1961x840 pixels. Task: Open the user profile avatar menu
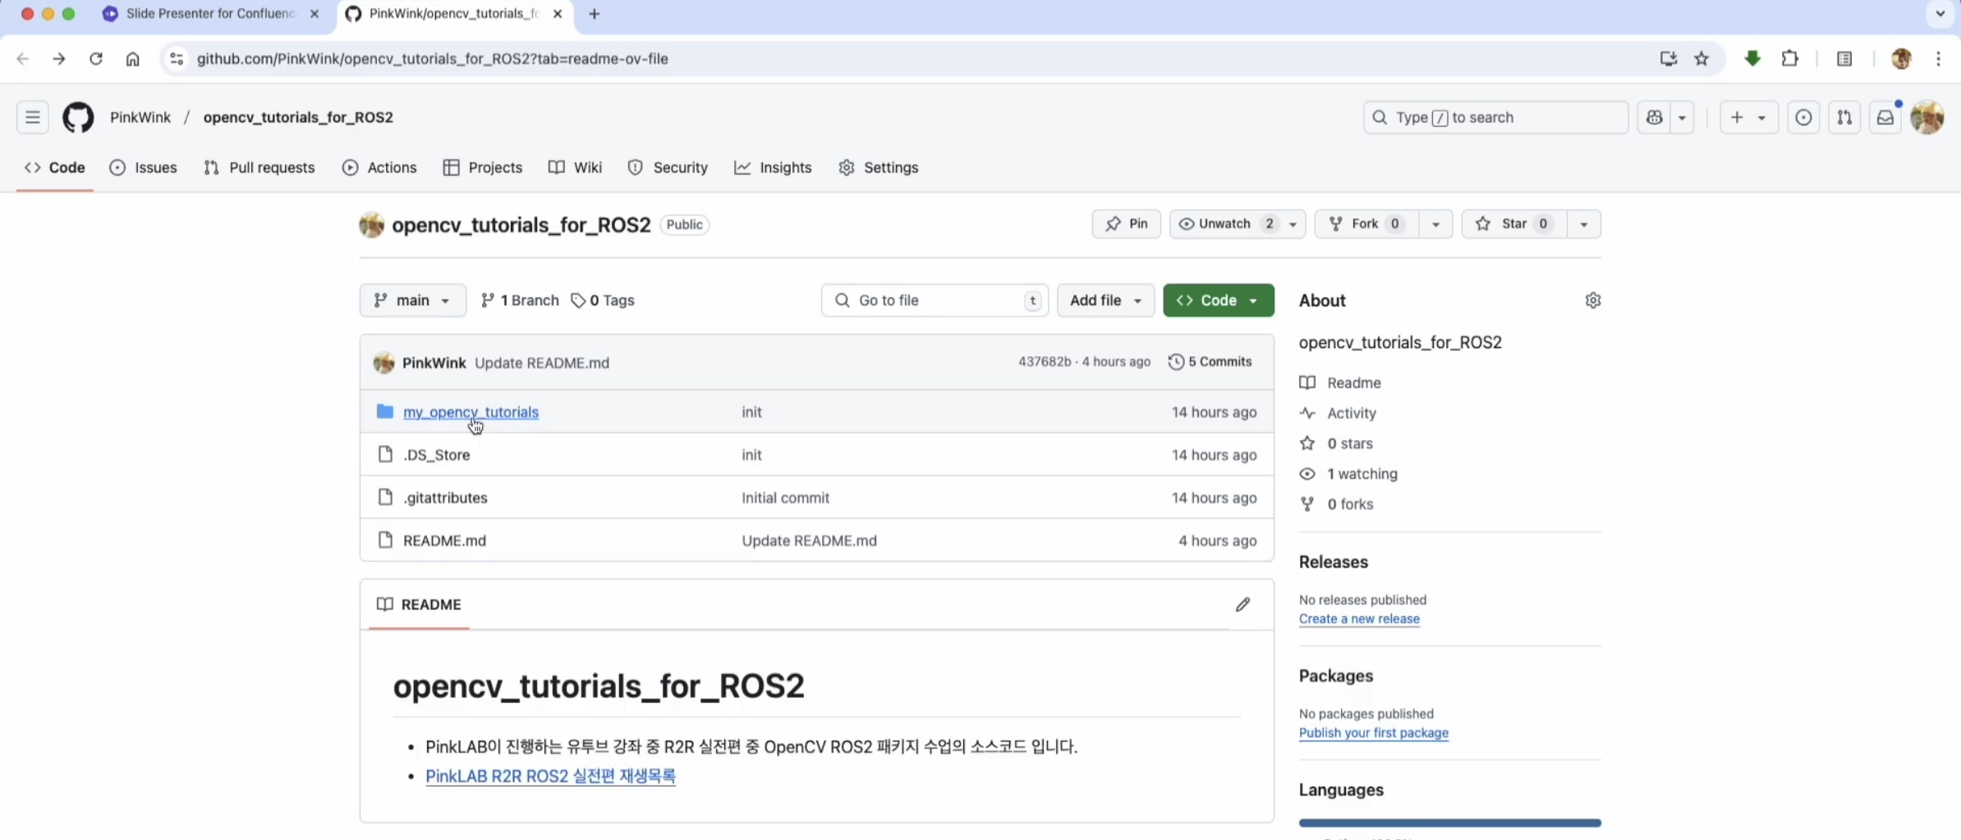pos(1927,117)
